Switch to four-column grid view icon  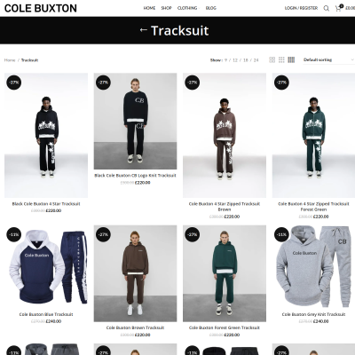pyautogui.click(x=291, y=59)
